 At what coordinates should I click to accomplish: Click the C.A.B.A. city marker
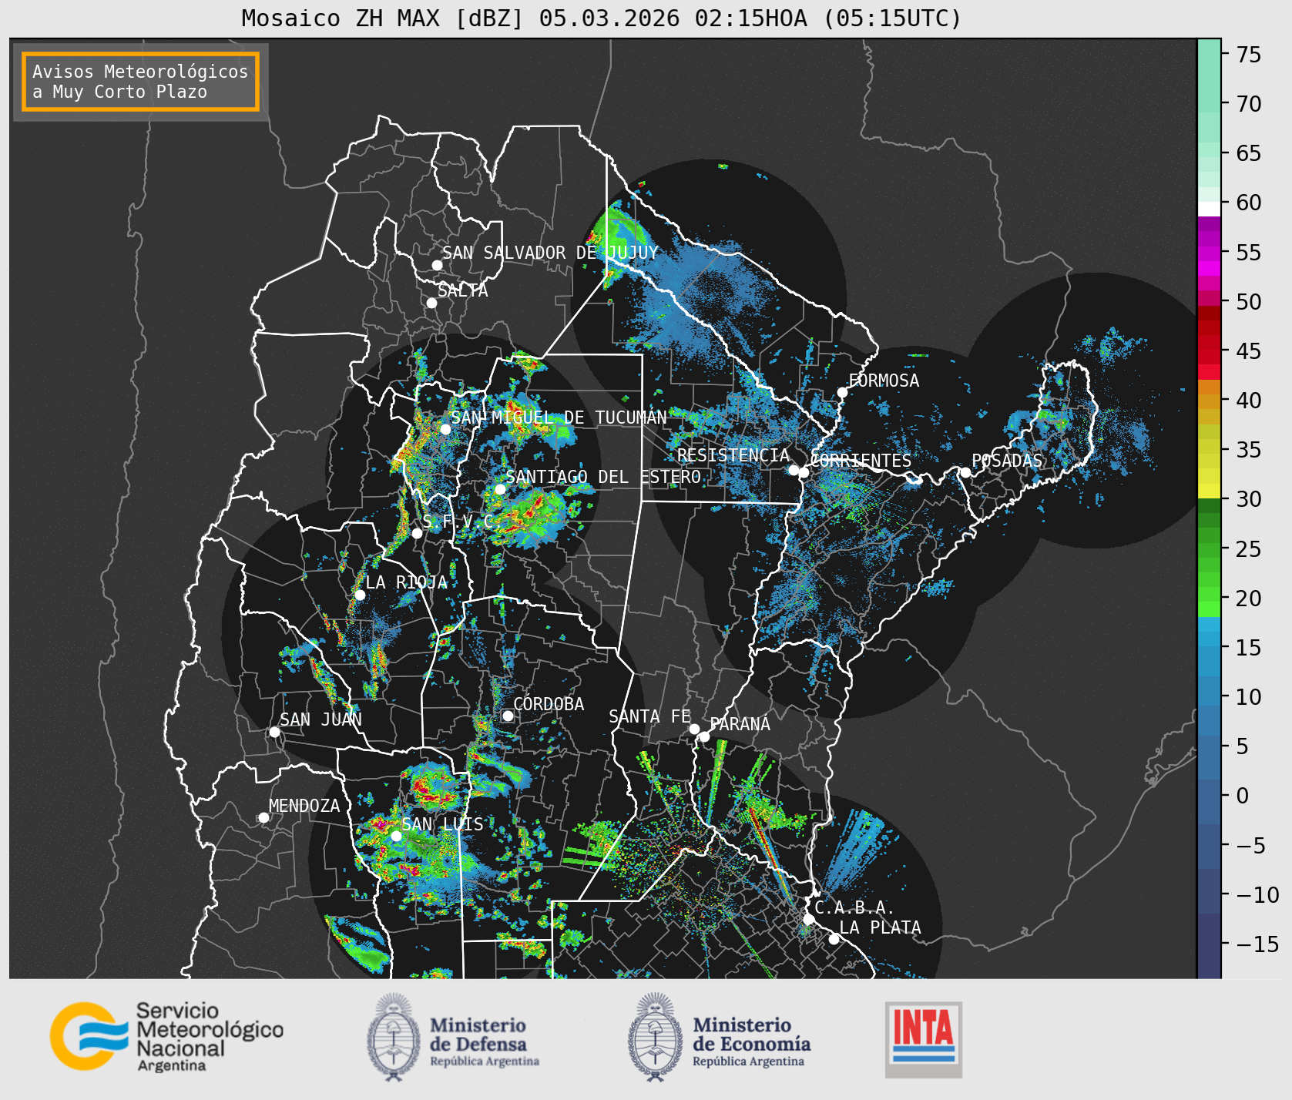[809, 919]
